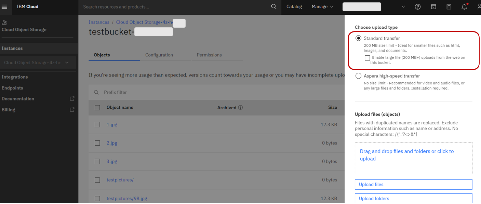The width and height of the screenshot is (481, 204).
Task: Open the Catalog menu item
Action: 294,7
